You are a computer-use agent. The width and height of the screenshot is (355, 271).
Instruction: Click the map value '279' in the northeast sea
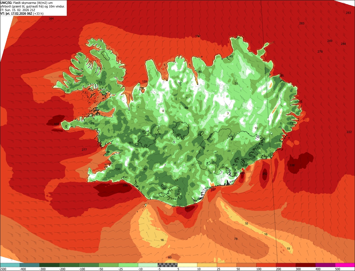[x=320, y=52]
